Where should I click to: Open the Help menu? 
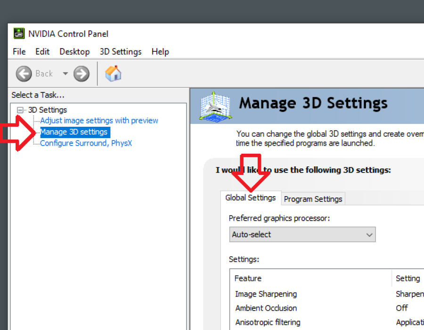click(x=160, y=51)
